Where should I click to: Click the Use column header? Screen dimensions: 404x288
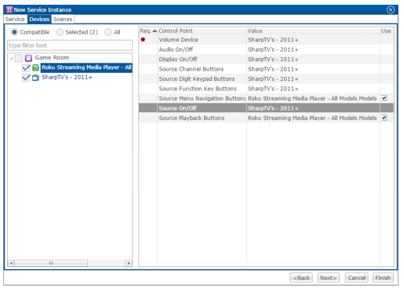click(x=387, y=31)
